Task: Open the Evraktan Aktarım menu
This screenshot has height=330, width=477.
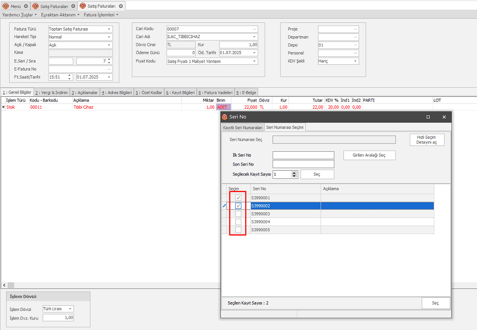Action: pyautogui.click(x=60, y=15)
